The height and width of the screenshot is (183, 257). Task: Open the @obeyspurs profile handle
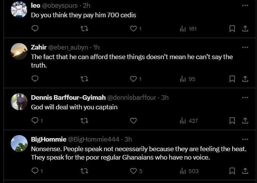(58, 6)
